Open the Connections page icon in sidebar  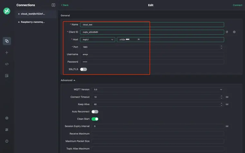point(7,41)
